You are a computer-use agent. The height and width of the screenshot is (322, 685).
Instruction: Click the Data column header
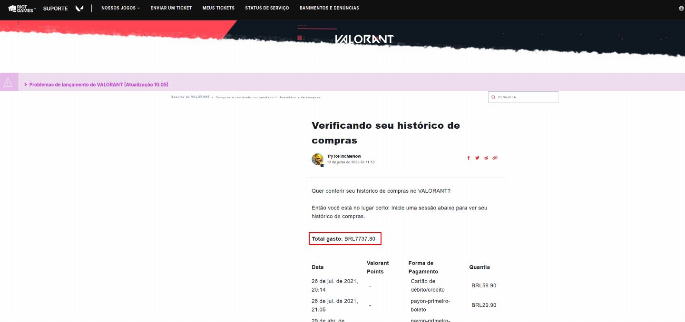point(318,267)
